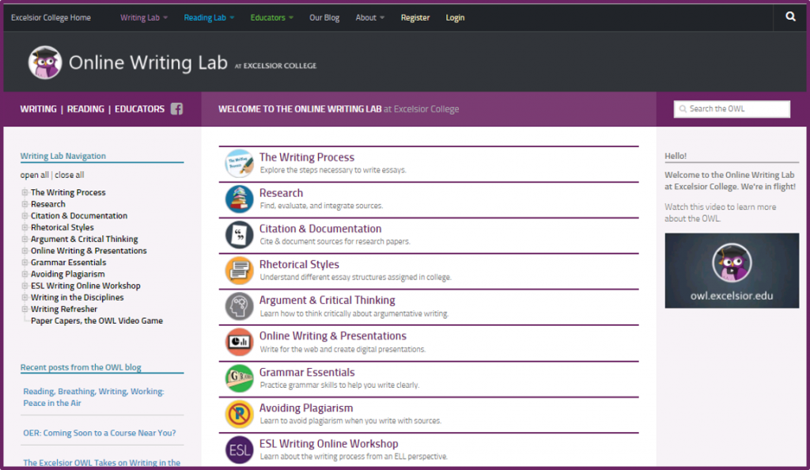
Task: Expand The Writing Process tree node
Action: coord(25,192)
